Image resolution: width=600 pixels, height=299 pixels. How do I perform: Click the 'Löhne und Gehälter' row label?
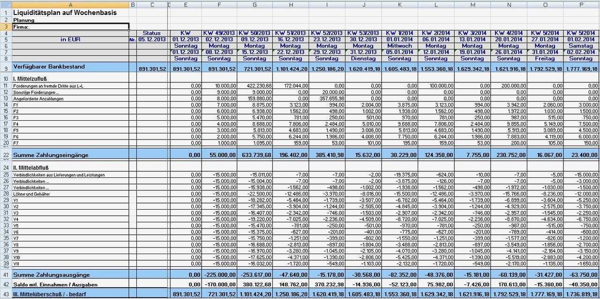coord(31,194)
